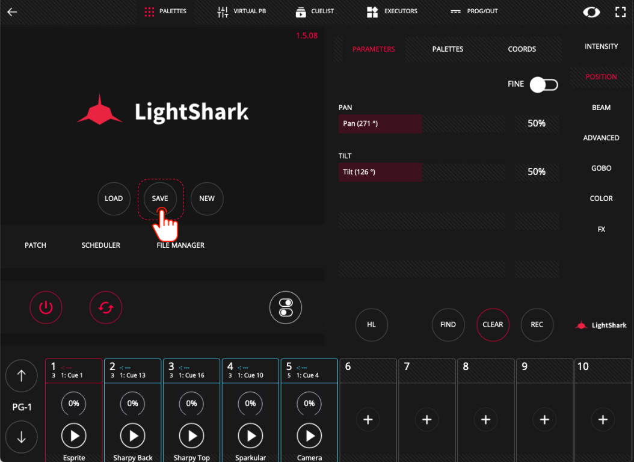This screenshot has width=634, height=462.
Task: Add a cuelist to playback 7
Action: pos(426,419)
